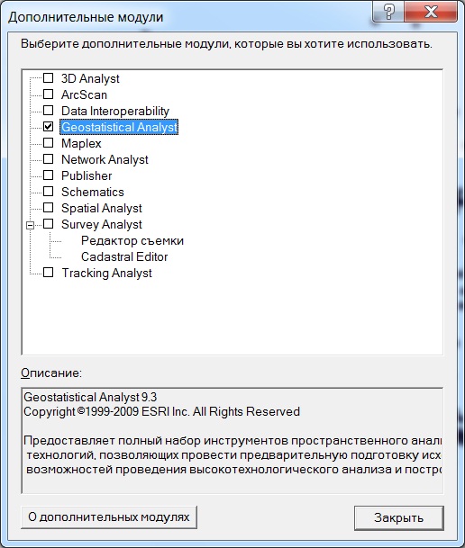The width and height of the screenshot is (465, 548).
Task: Check the Network Analyst box
Action: [49, 159]
